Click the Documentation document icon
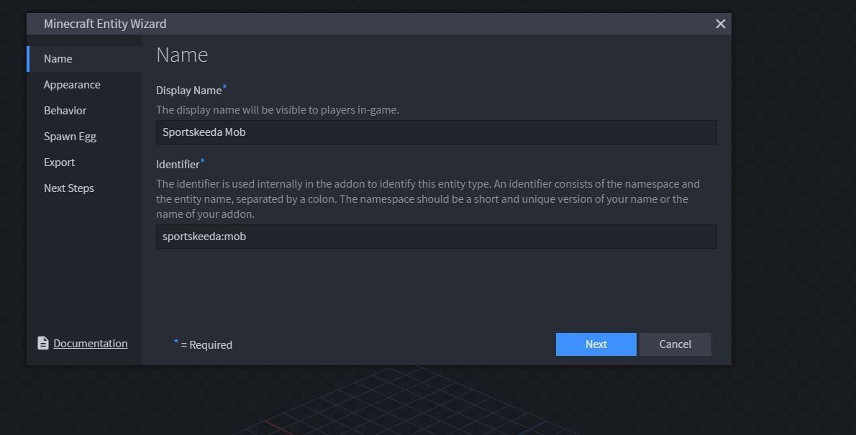The height and width of the screenshot is (435, 856). tap(43, 343)
